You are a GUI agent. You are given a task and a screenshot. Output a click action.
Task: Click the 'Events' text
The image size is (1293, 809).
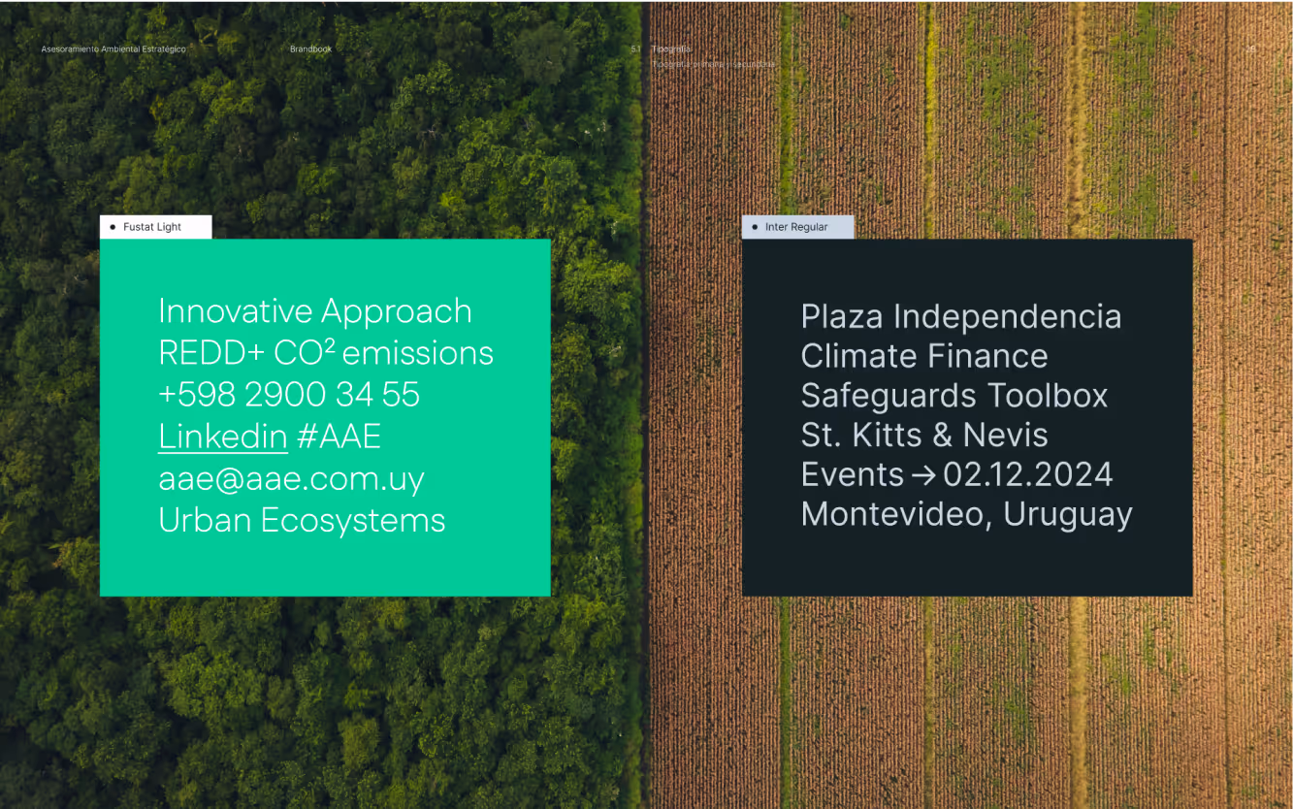pyautogui.click(x=853, y=474)
